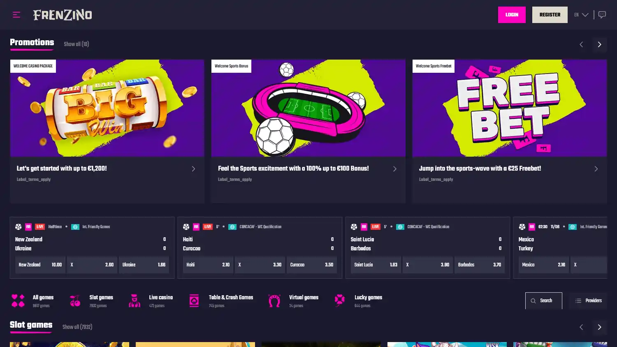Select Live casino category
This screenshot has width=617, height=347.
(x=151, y=301)
